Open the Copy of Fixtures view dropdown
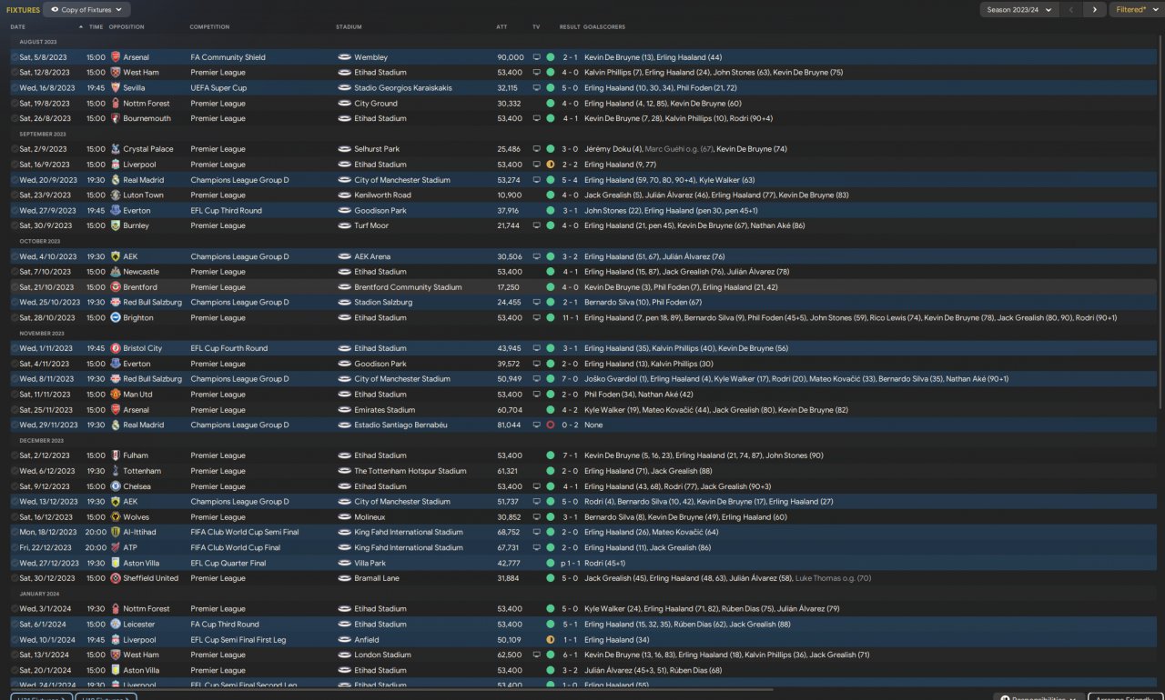 click(87, 10)
